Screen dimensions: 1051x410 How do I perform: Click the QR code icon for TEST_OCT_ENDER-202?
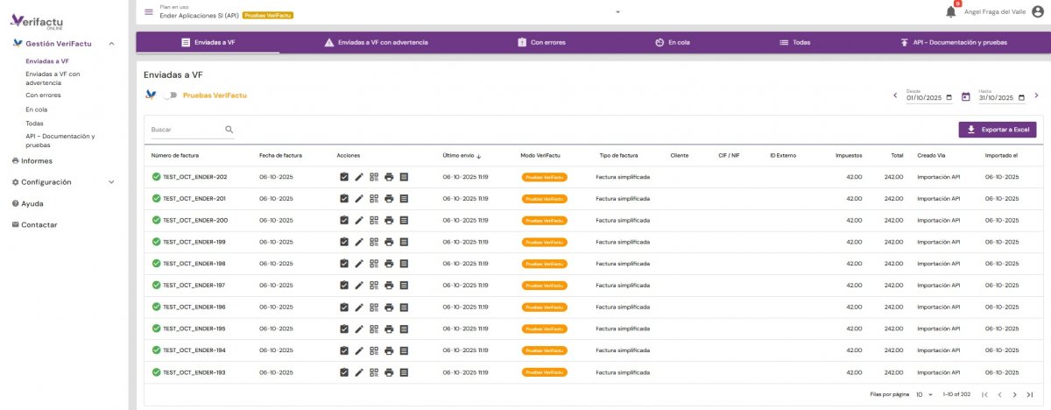tap(374, 177)
